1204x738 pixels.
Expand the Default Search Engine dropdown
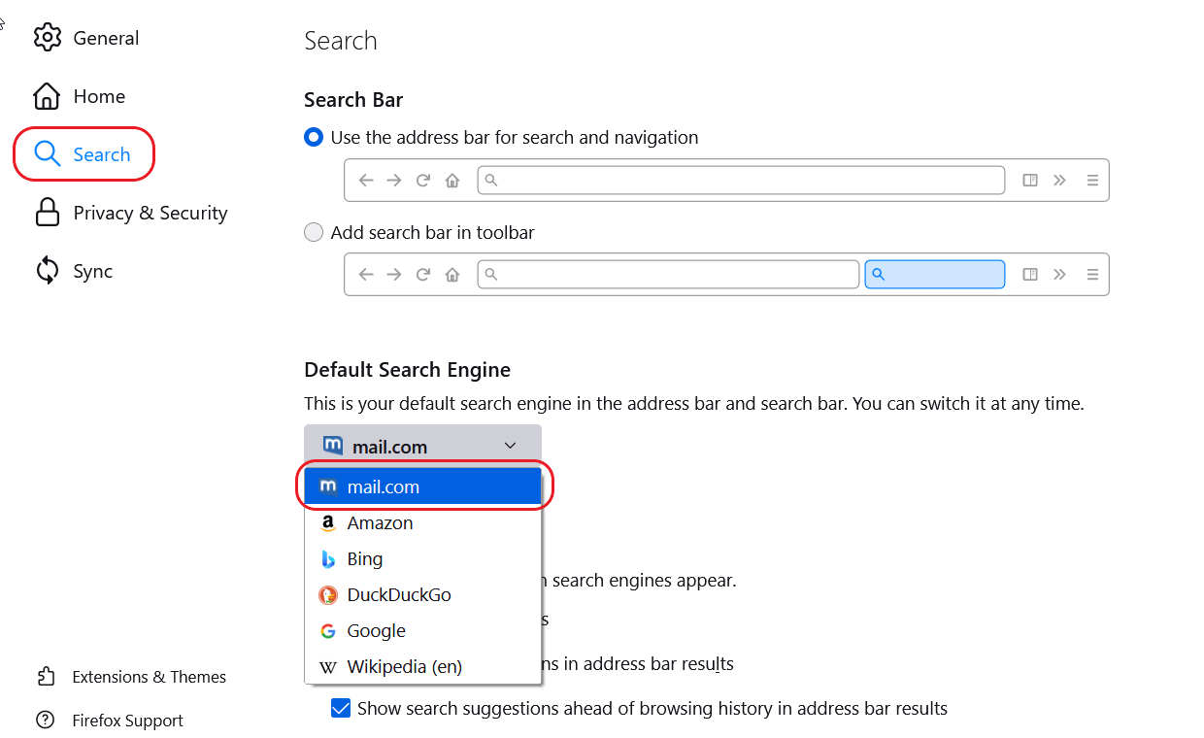click(x=422, y=447)
